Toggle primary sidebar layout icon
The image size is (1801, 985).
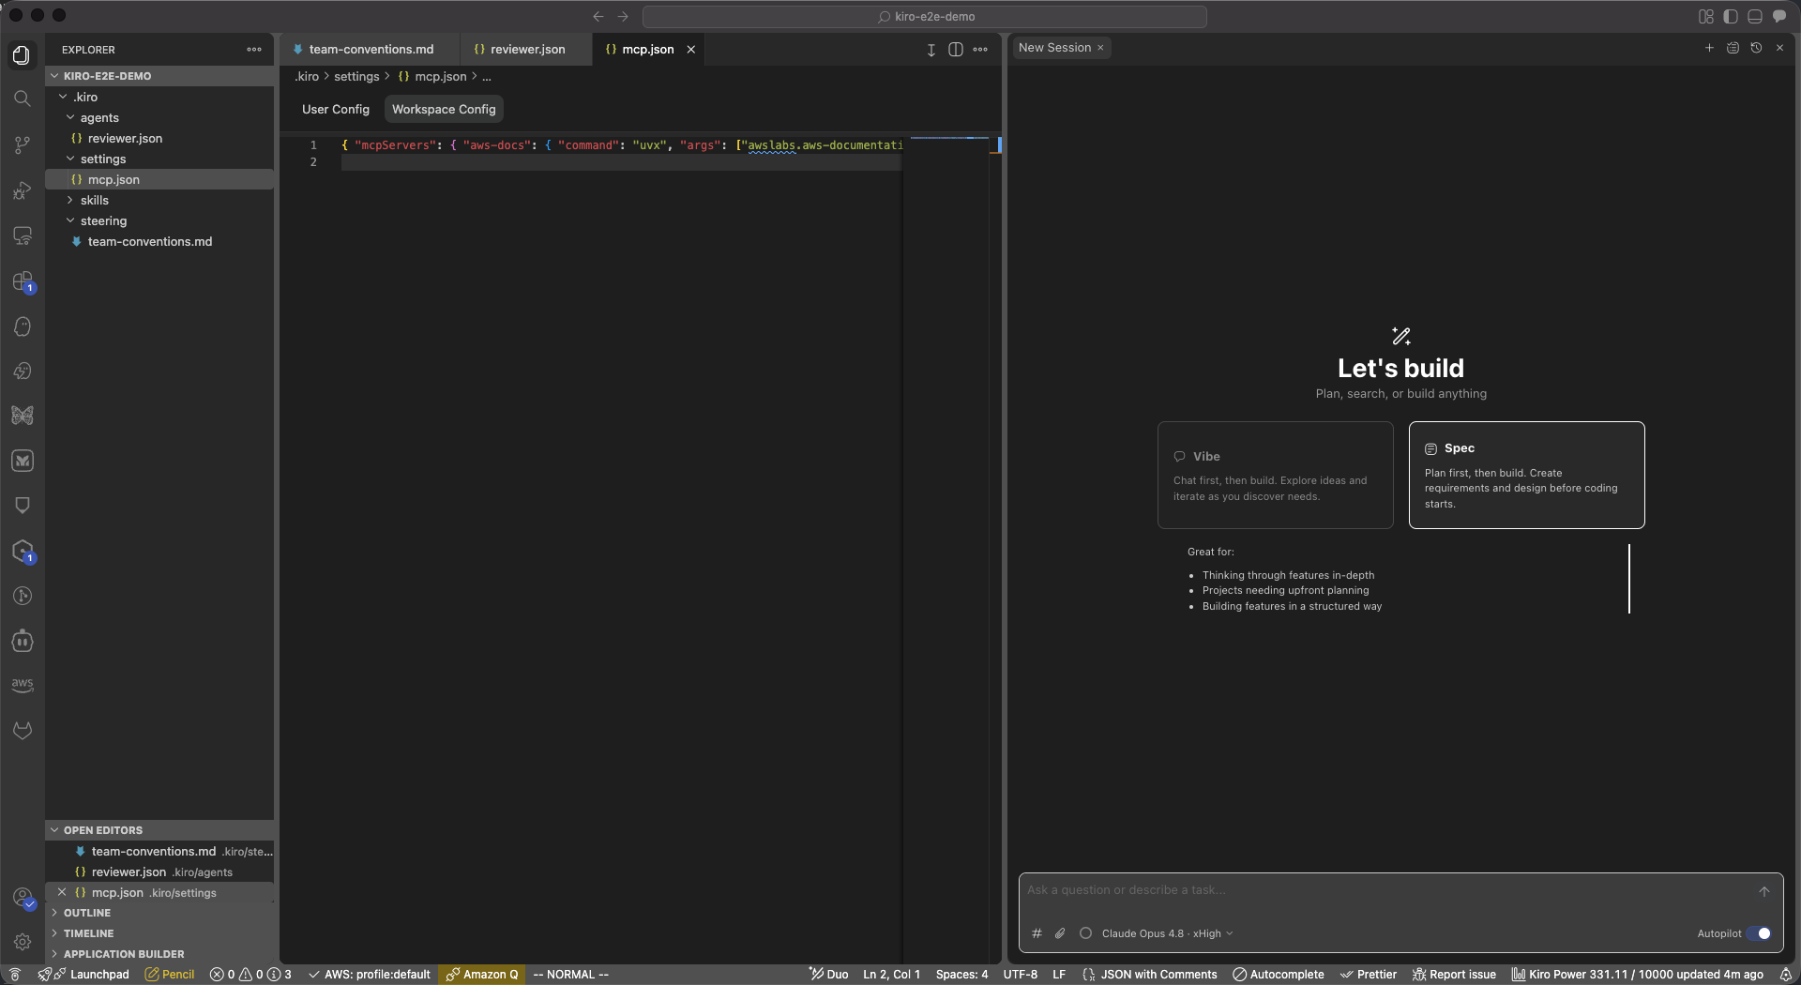tap(1731, 17)
